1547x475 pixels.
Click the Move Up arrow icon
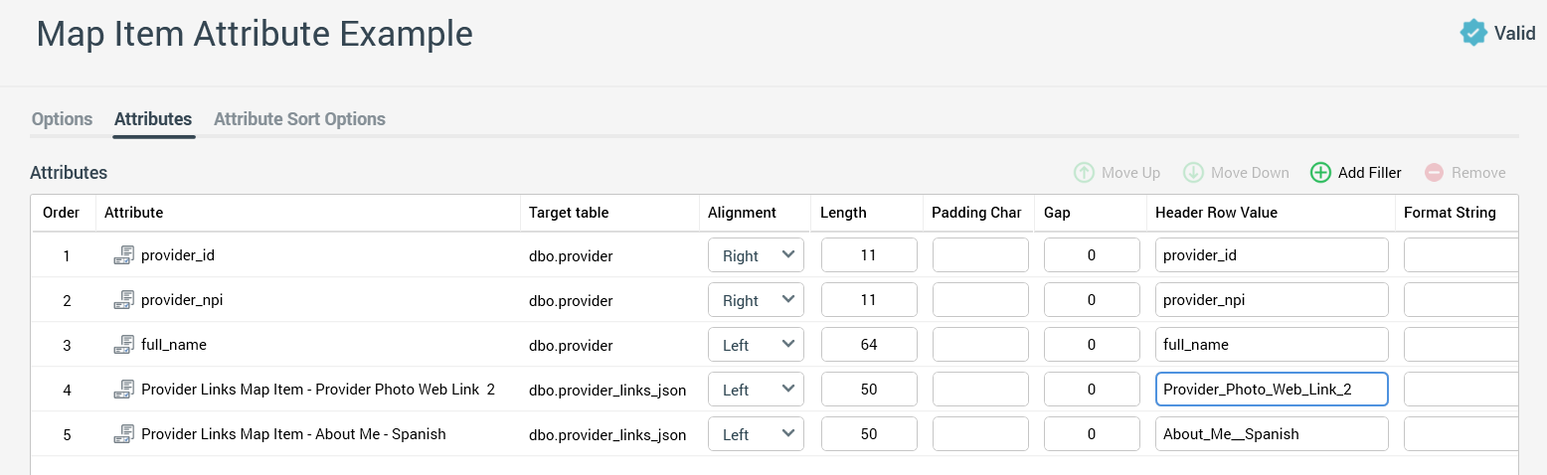coord(1084,173)
